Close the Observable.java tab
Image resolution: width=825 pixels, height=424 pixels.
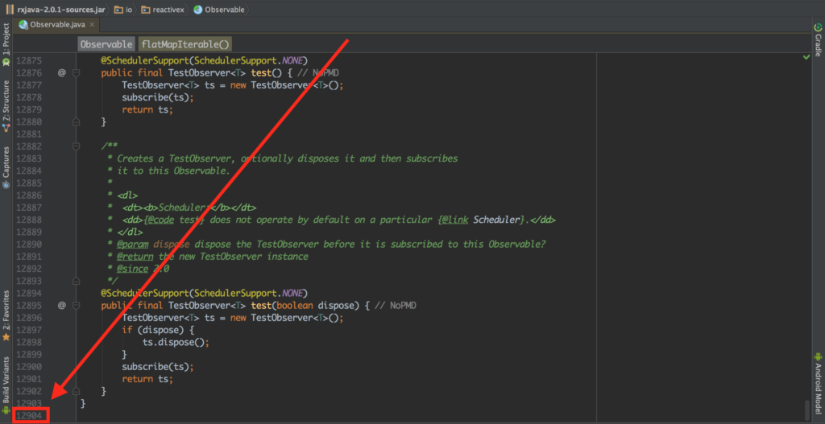[92, 25]
